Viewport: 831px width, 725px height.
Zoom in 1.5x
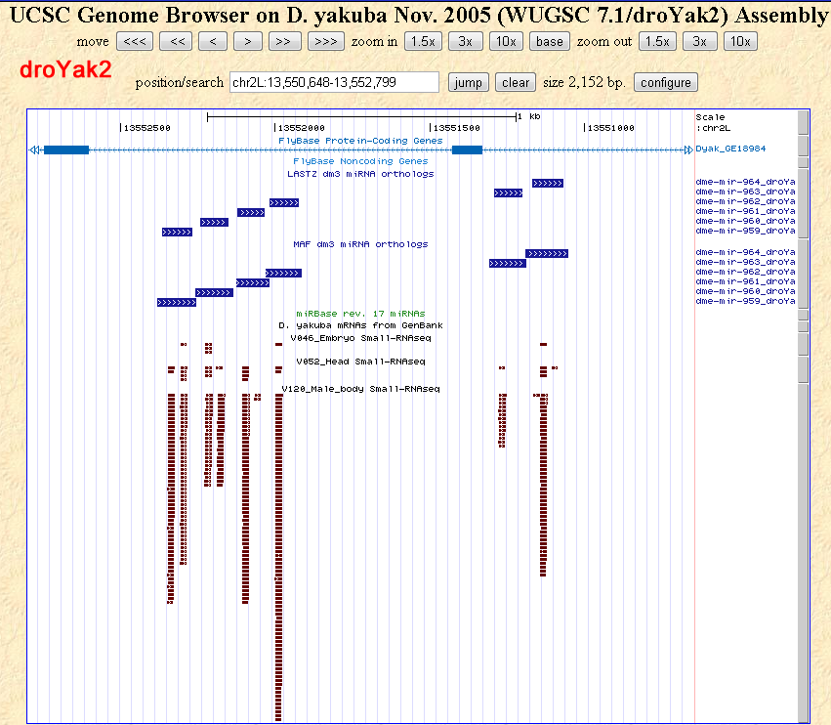click(x=422, y=41)
